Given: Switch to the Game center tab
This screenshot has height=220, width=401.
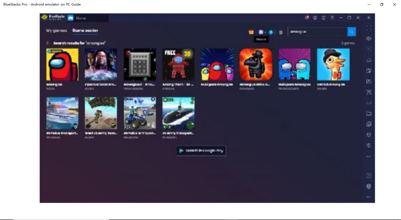Looking at the screenshot, I should [85, 31].
